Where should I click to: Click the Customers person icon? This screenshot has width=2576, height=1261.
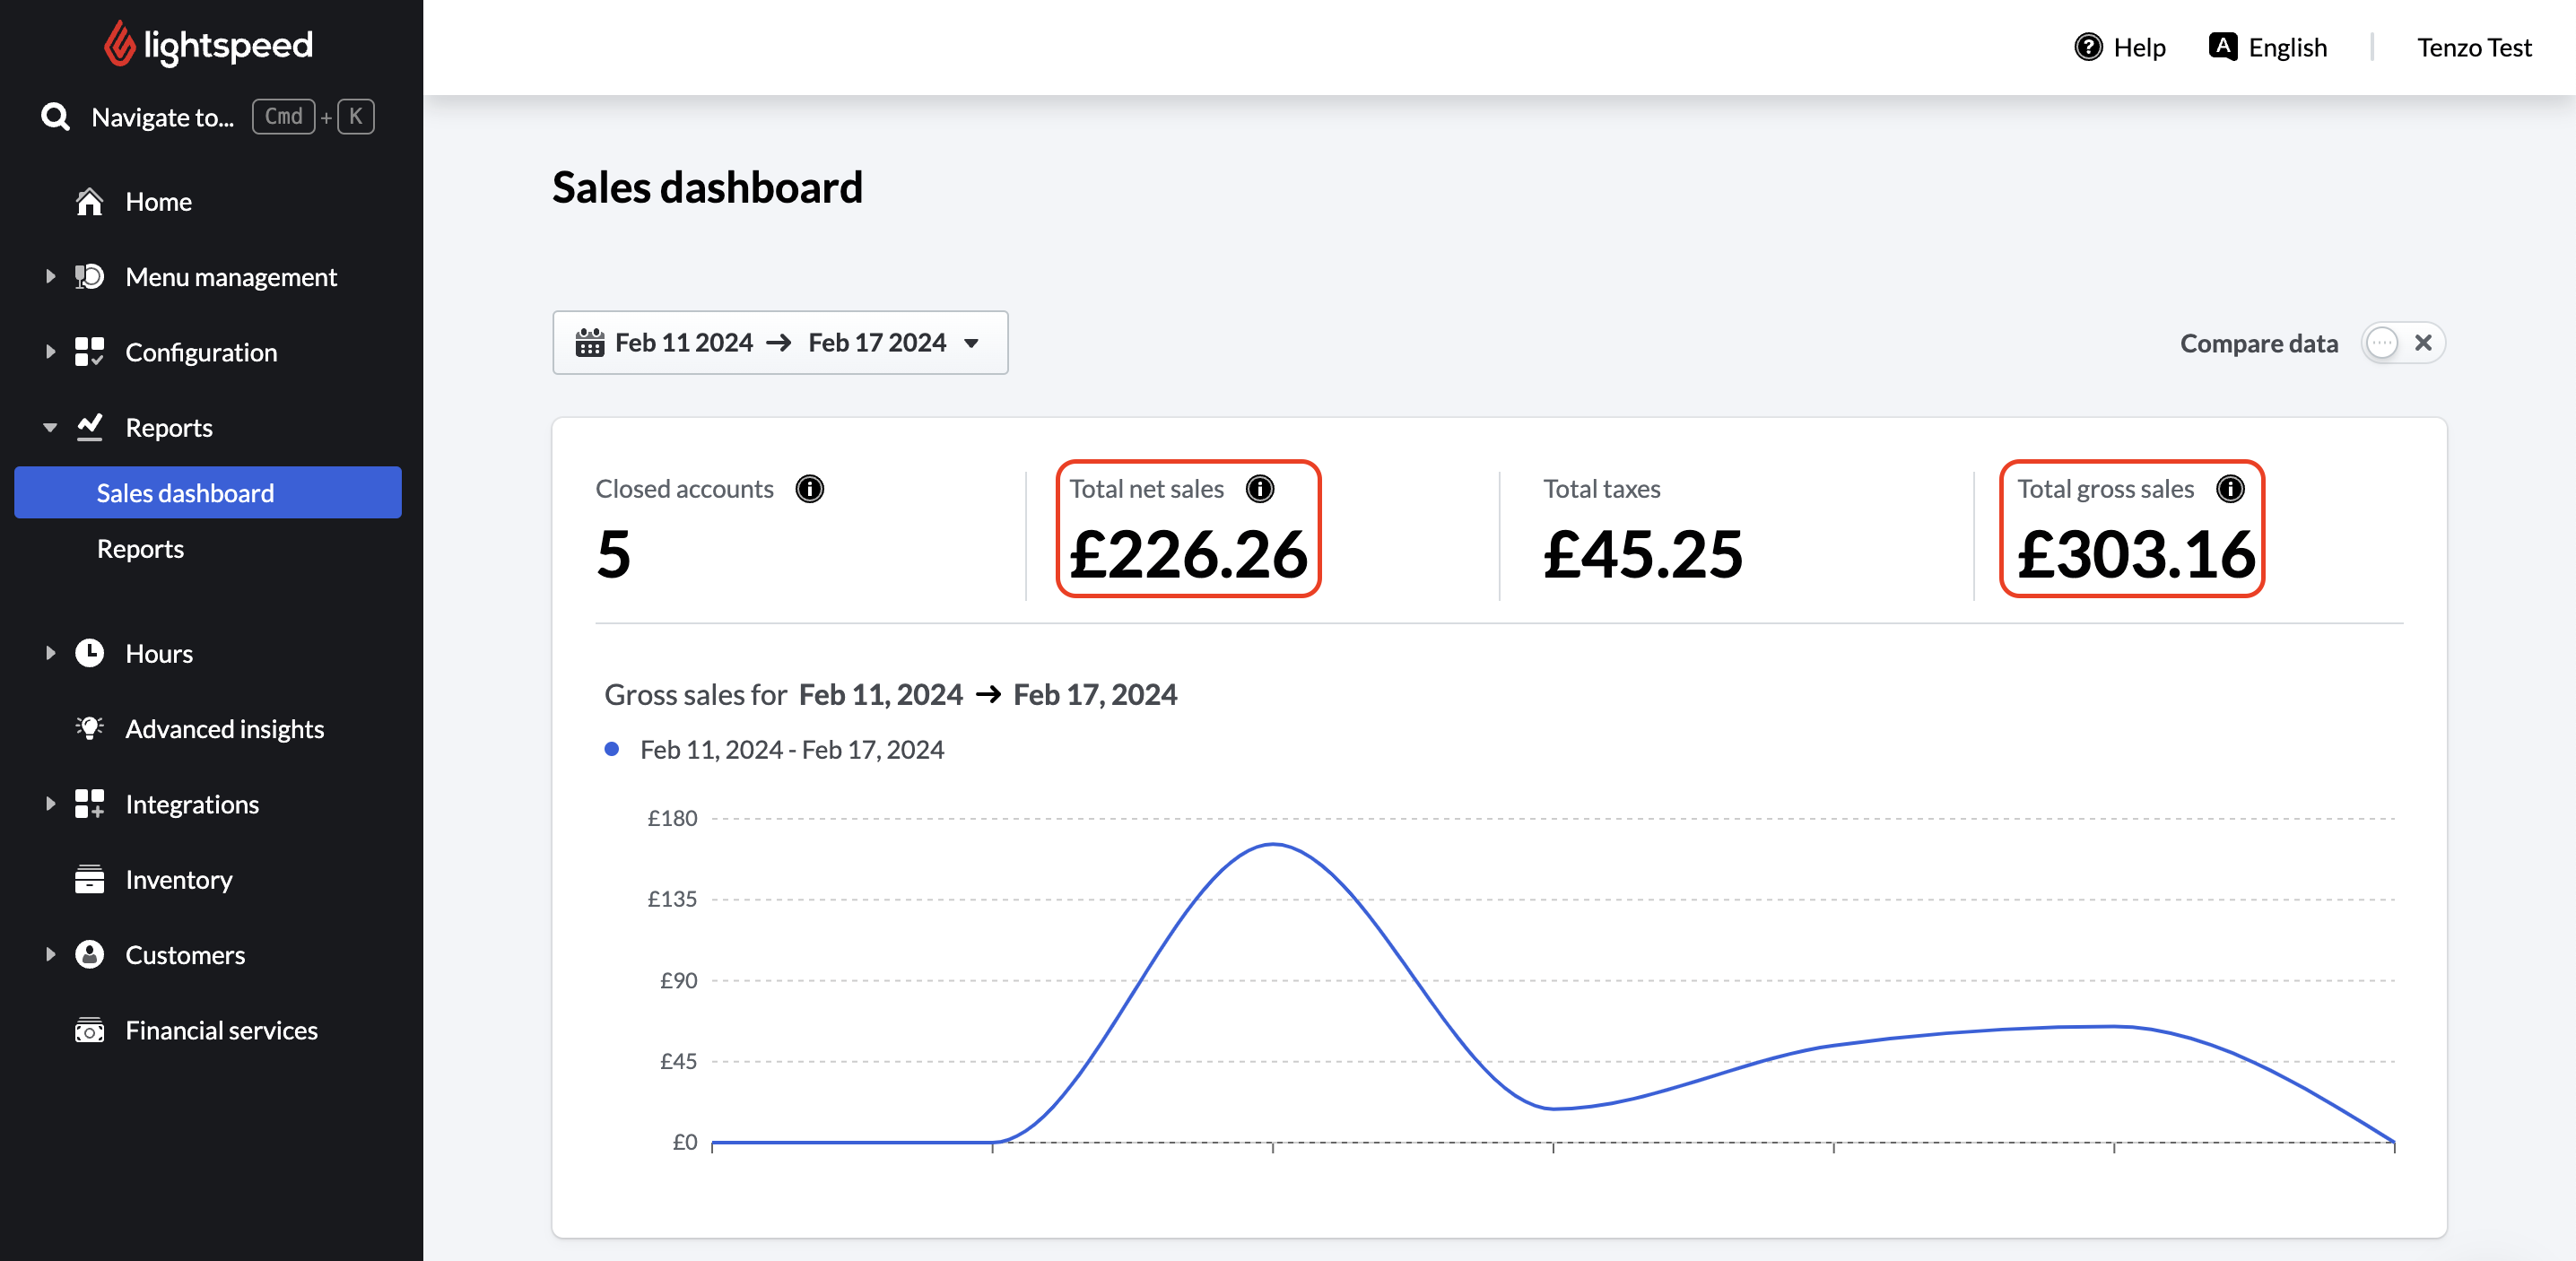pyautogui.click(x=89, y=954)
